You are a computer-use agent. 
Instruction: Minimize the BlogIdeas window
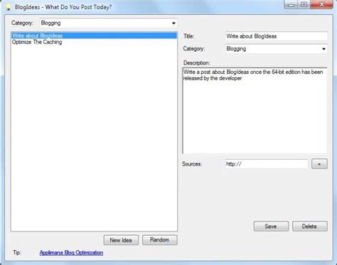[x=291, y=5]
